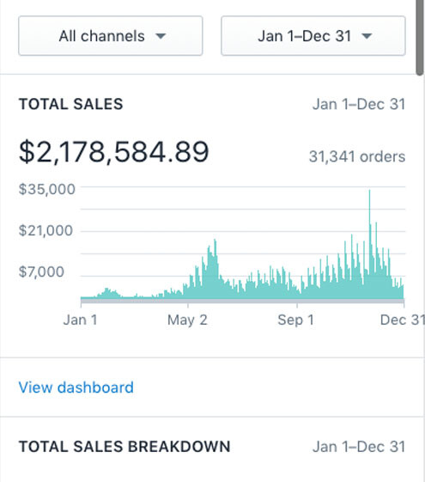The height and width of the screenshot is (482, 425).
Task: Open the Jan 1–Dec 31 date range dropdown
Action: click(313, 36)
